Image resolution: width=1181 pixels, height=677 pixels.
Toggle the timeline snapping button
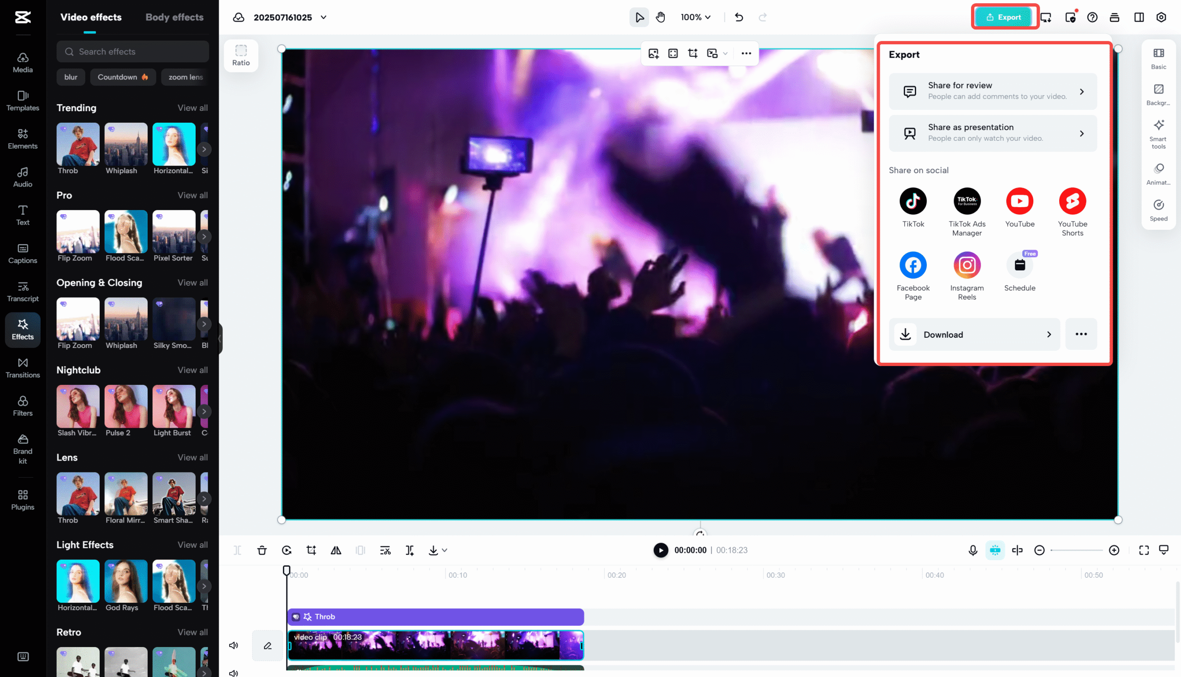[x=995, y=550]
